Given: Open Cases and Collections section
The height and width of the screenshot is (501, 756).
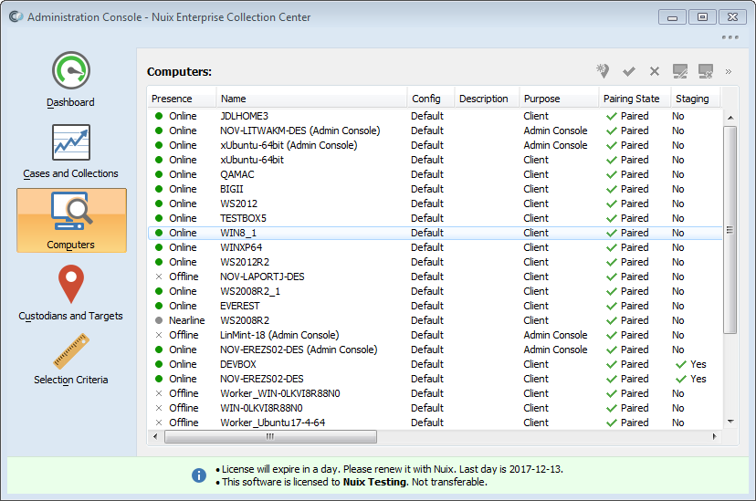Looking at the screenshot, I should coord(71,151).
